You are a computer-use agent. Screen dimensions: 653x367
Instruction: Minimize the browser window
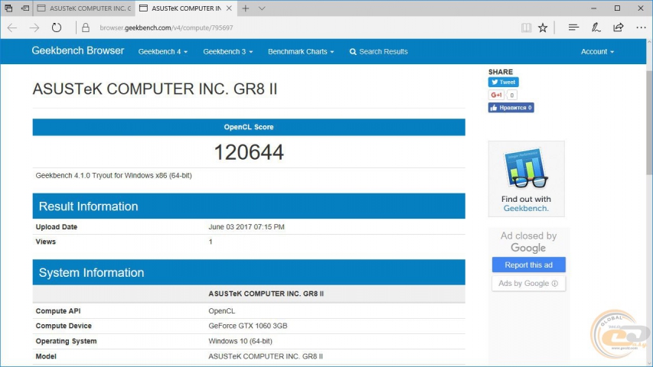tap(594, 8)
